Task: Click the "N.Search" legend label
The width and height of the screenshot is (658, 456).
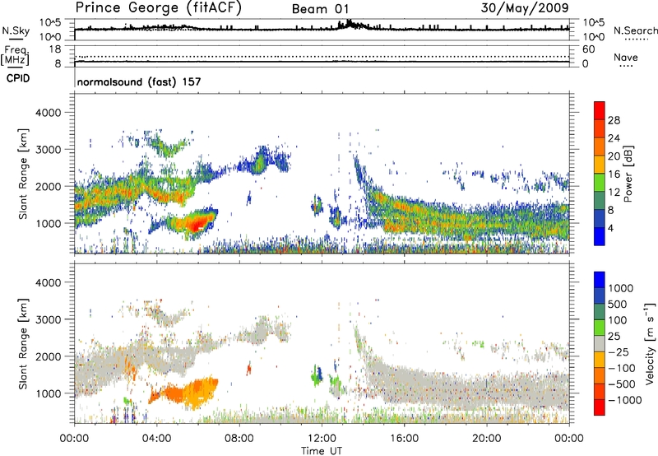Action: coord(636,30)
